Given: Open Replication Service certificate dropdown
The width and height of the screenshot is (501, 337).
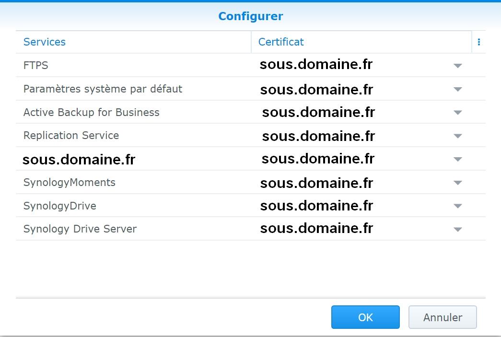Looking at the screenshot, I should pos(457,136).
